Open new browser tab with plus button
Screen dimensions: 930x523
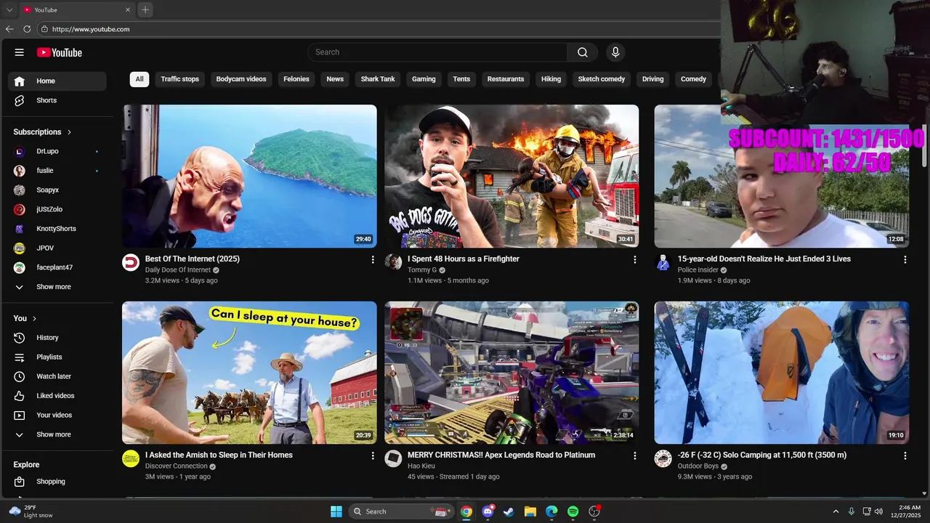(145, 10)
